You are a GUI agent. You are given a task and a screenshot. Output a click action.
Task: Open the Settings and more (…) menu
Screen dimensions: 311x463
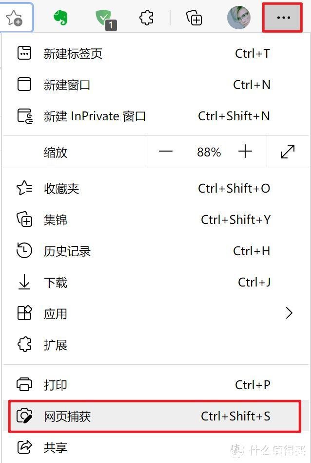282,18
